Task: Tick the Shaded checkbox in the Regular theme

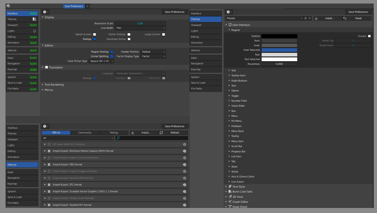Action: tap(369, 36)
